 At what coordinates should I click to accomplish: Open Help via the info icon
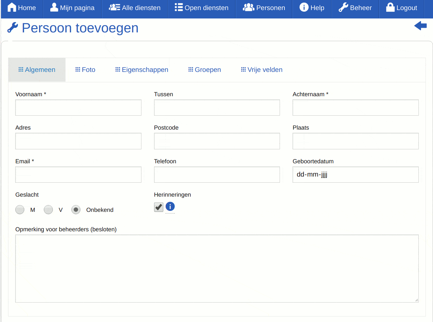pos(304,7)
